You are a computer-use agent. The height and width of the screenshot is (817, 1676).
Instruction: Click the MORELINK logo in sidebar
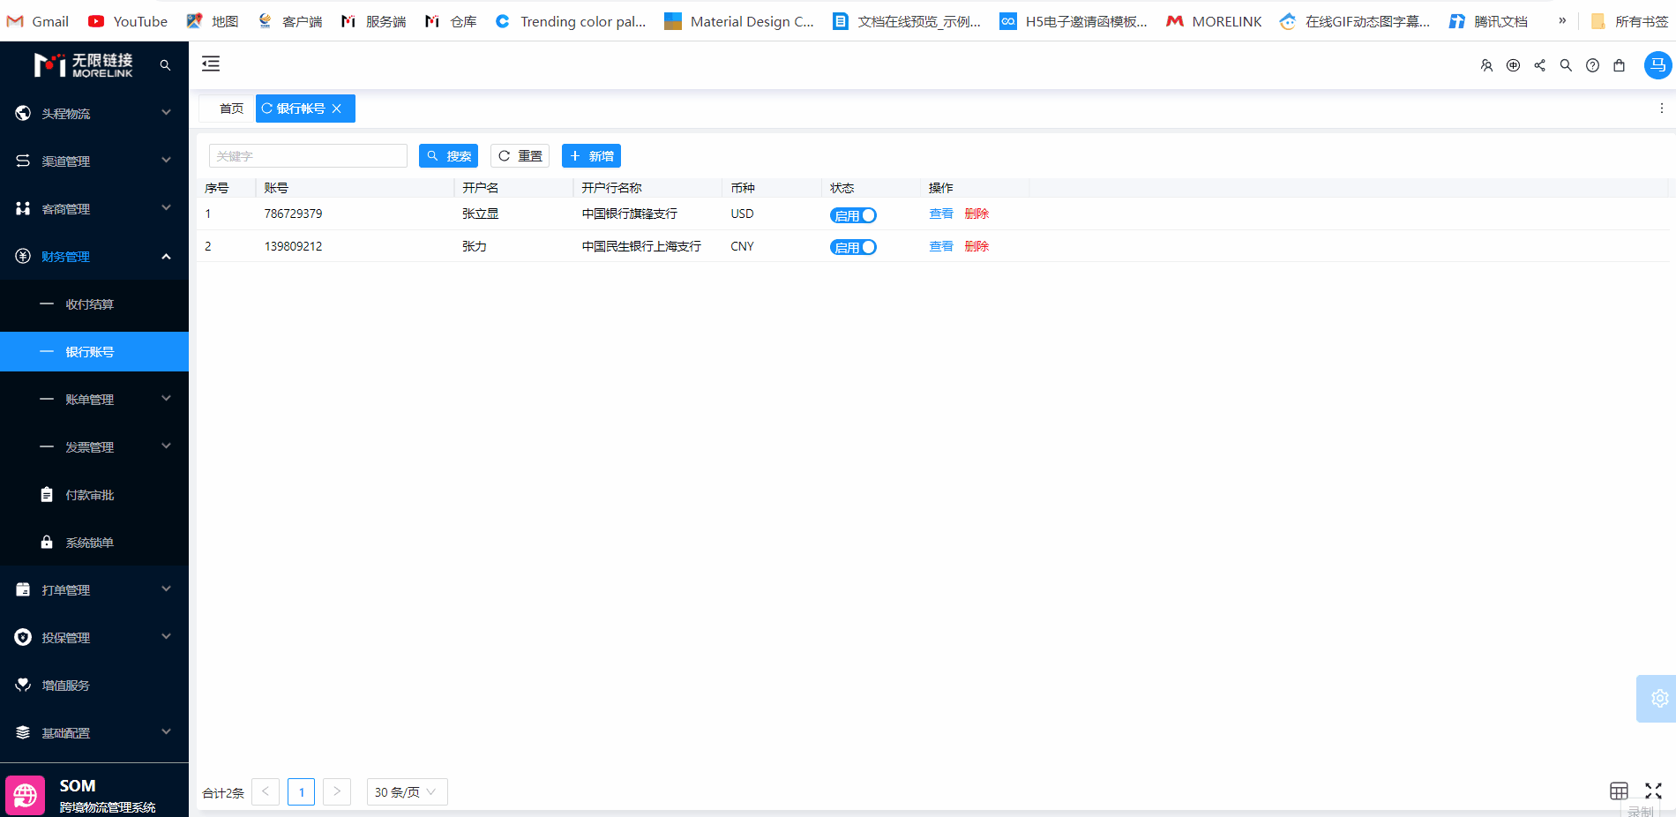coord(84,64)
